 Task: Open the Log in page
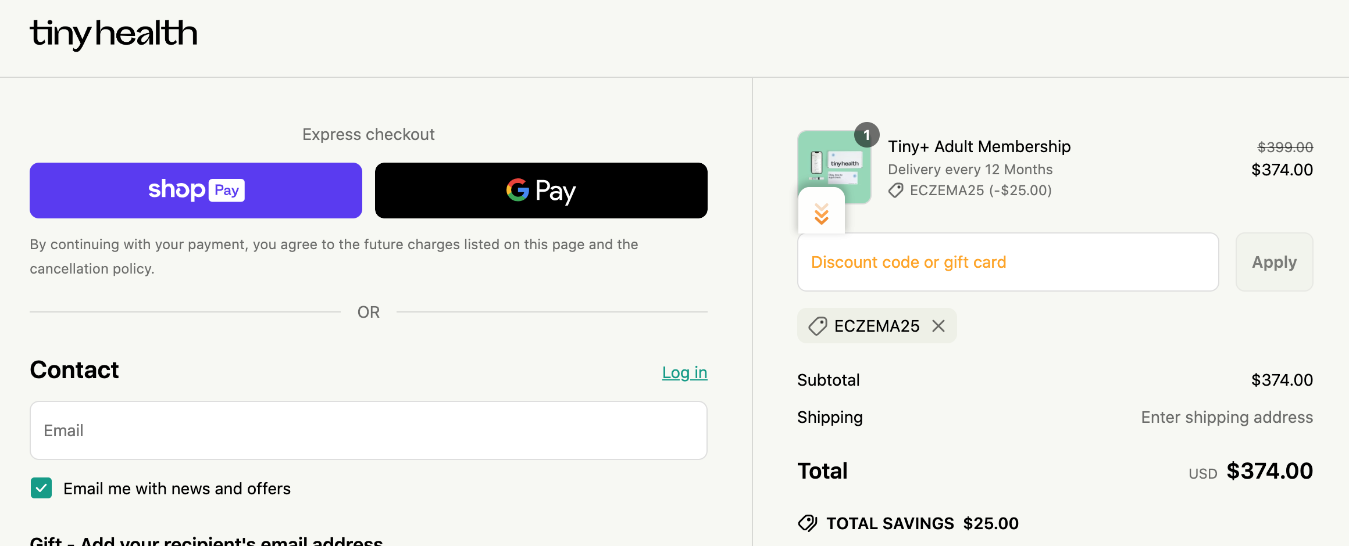684,373
